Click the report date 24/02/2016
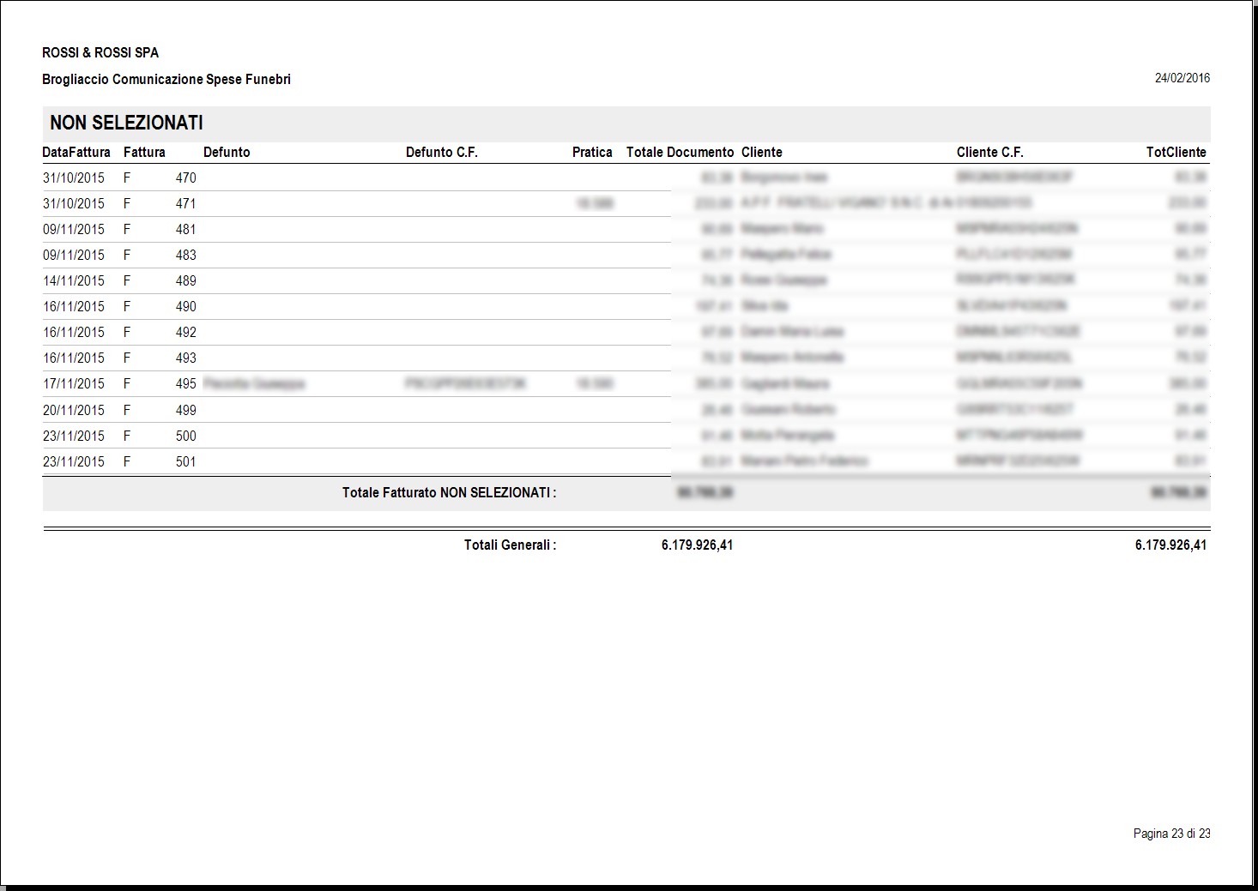 pos(1182,78)
